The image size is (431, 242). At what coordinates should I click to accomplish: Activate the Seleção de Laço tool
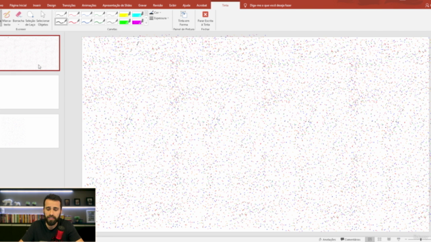30,18
